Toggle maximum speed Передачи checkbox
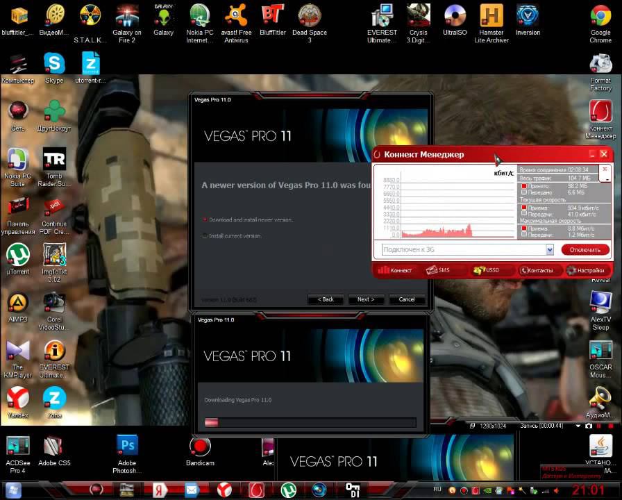Viewport: 622px width, 500px height. pos(524,235)
